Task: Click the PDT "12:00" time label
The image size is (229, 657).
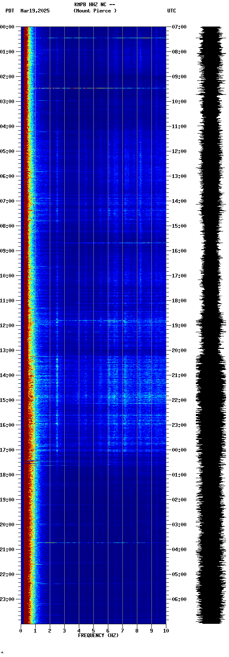Action: pos(7,326)
